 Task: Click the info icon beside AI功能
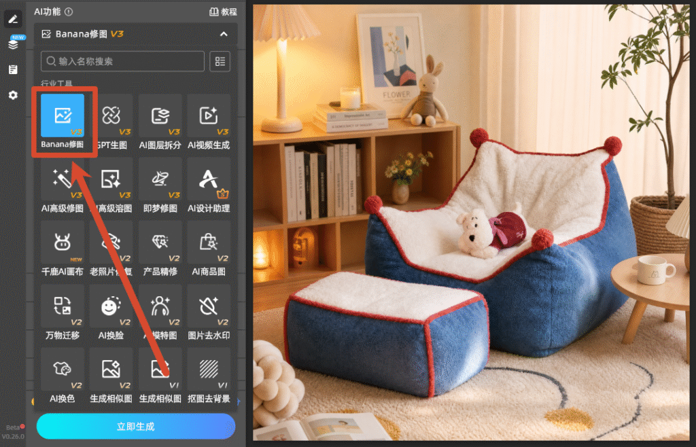[x=69, y=12]
